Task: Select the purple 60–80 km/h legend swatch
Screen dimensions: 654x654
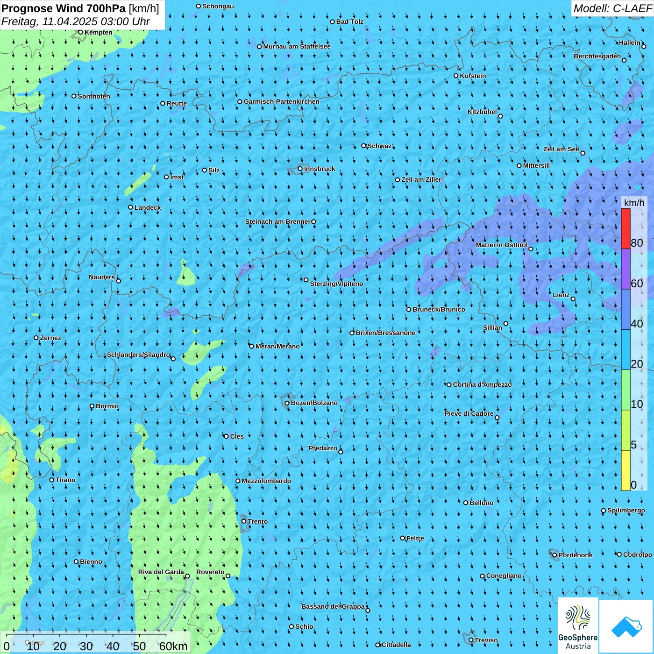Action: click(x=626, y=269)
